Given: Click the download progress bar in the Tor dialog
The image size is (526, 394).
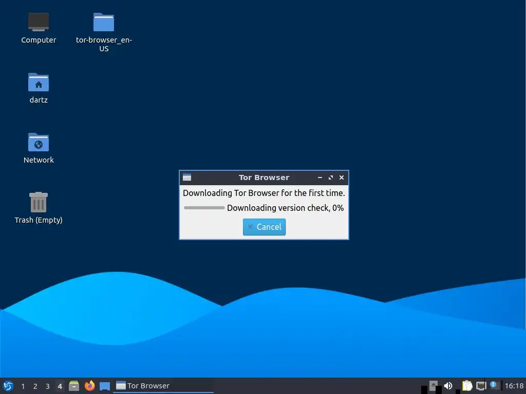Looking at the screenshot, I should pyautogui.click(x=204, y=208).
